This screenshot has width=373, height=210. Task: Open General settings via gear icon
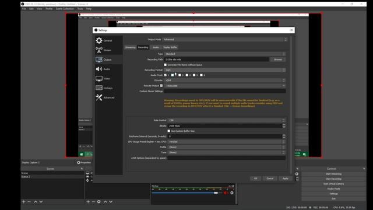coord(99,40)
